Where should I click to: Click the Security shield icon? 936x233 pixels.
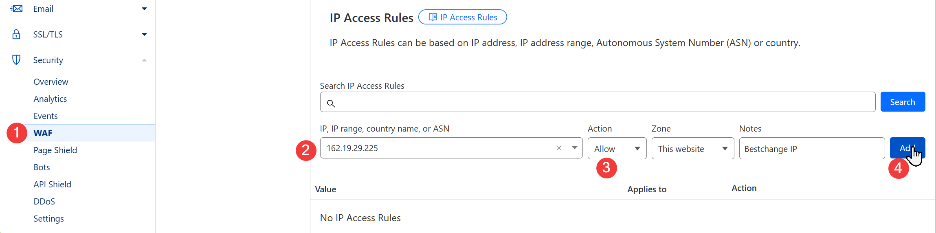point(16,60)
